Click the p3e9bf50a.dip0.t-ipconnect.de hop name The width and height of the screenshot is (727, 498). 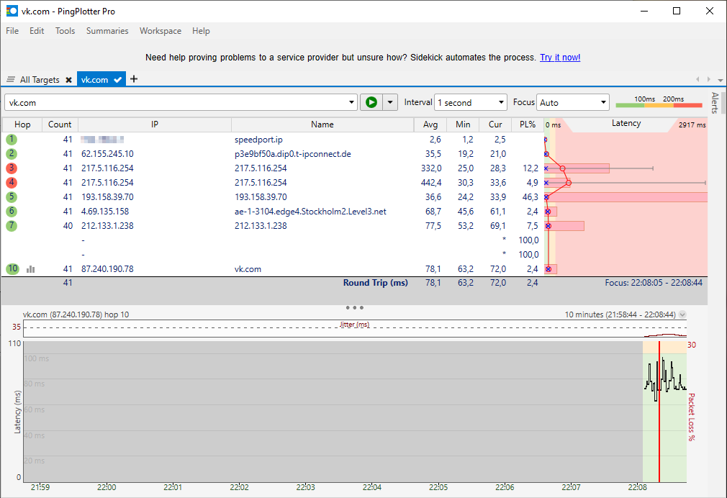[x=292, y=154]
